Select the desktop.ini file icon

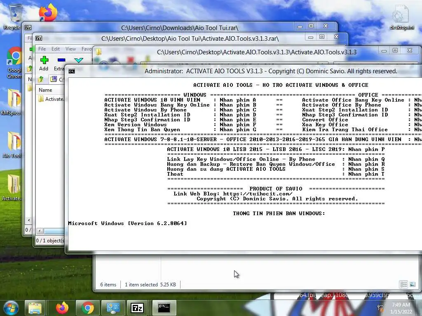point(401,17)
